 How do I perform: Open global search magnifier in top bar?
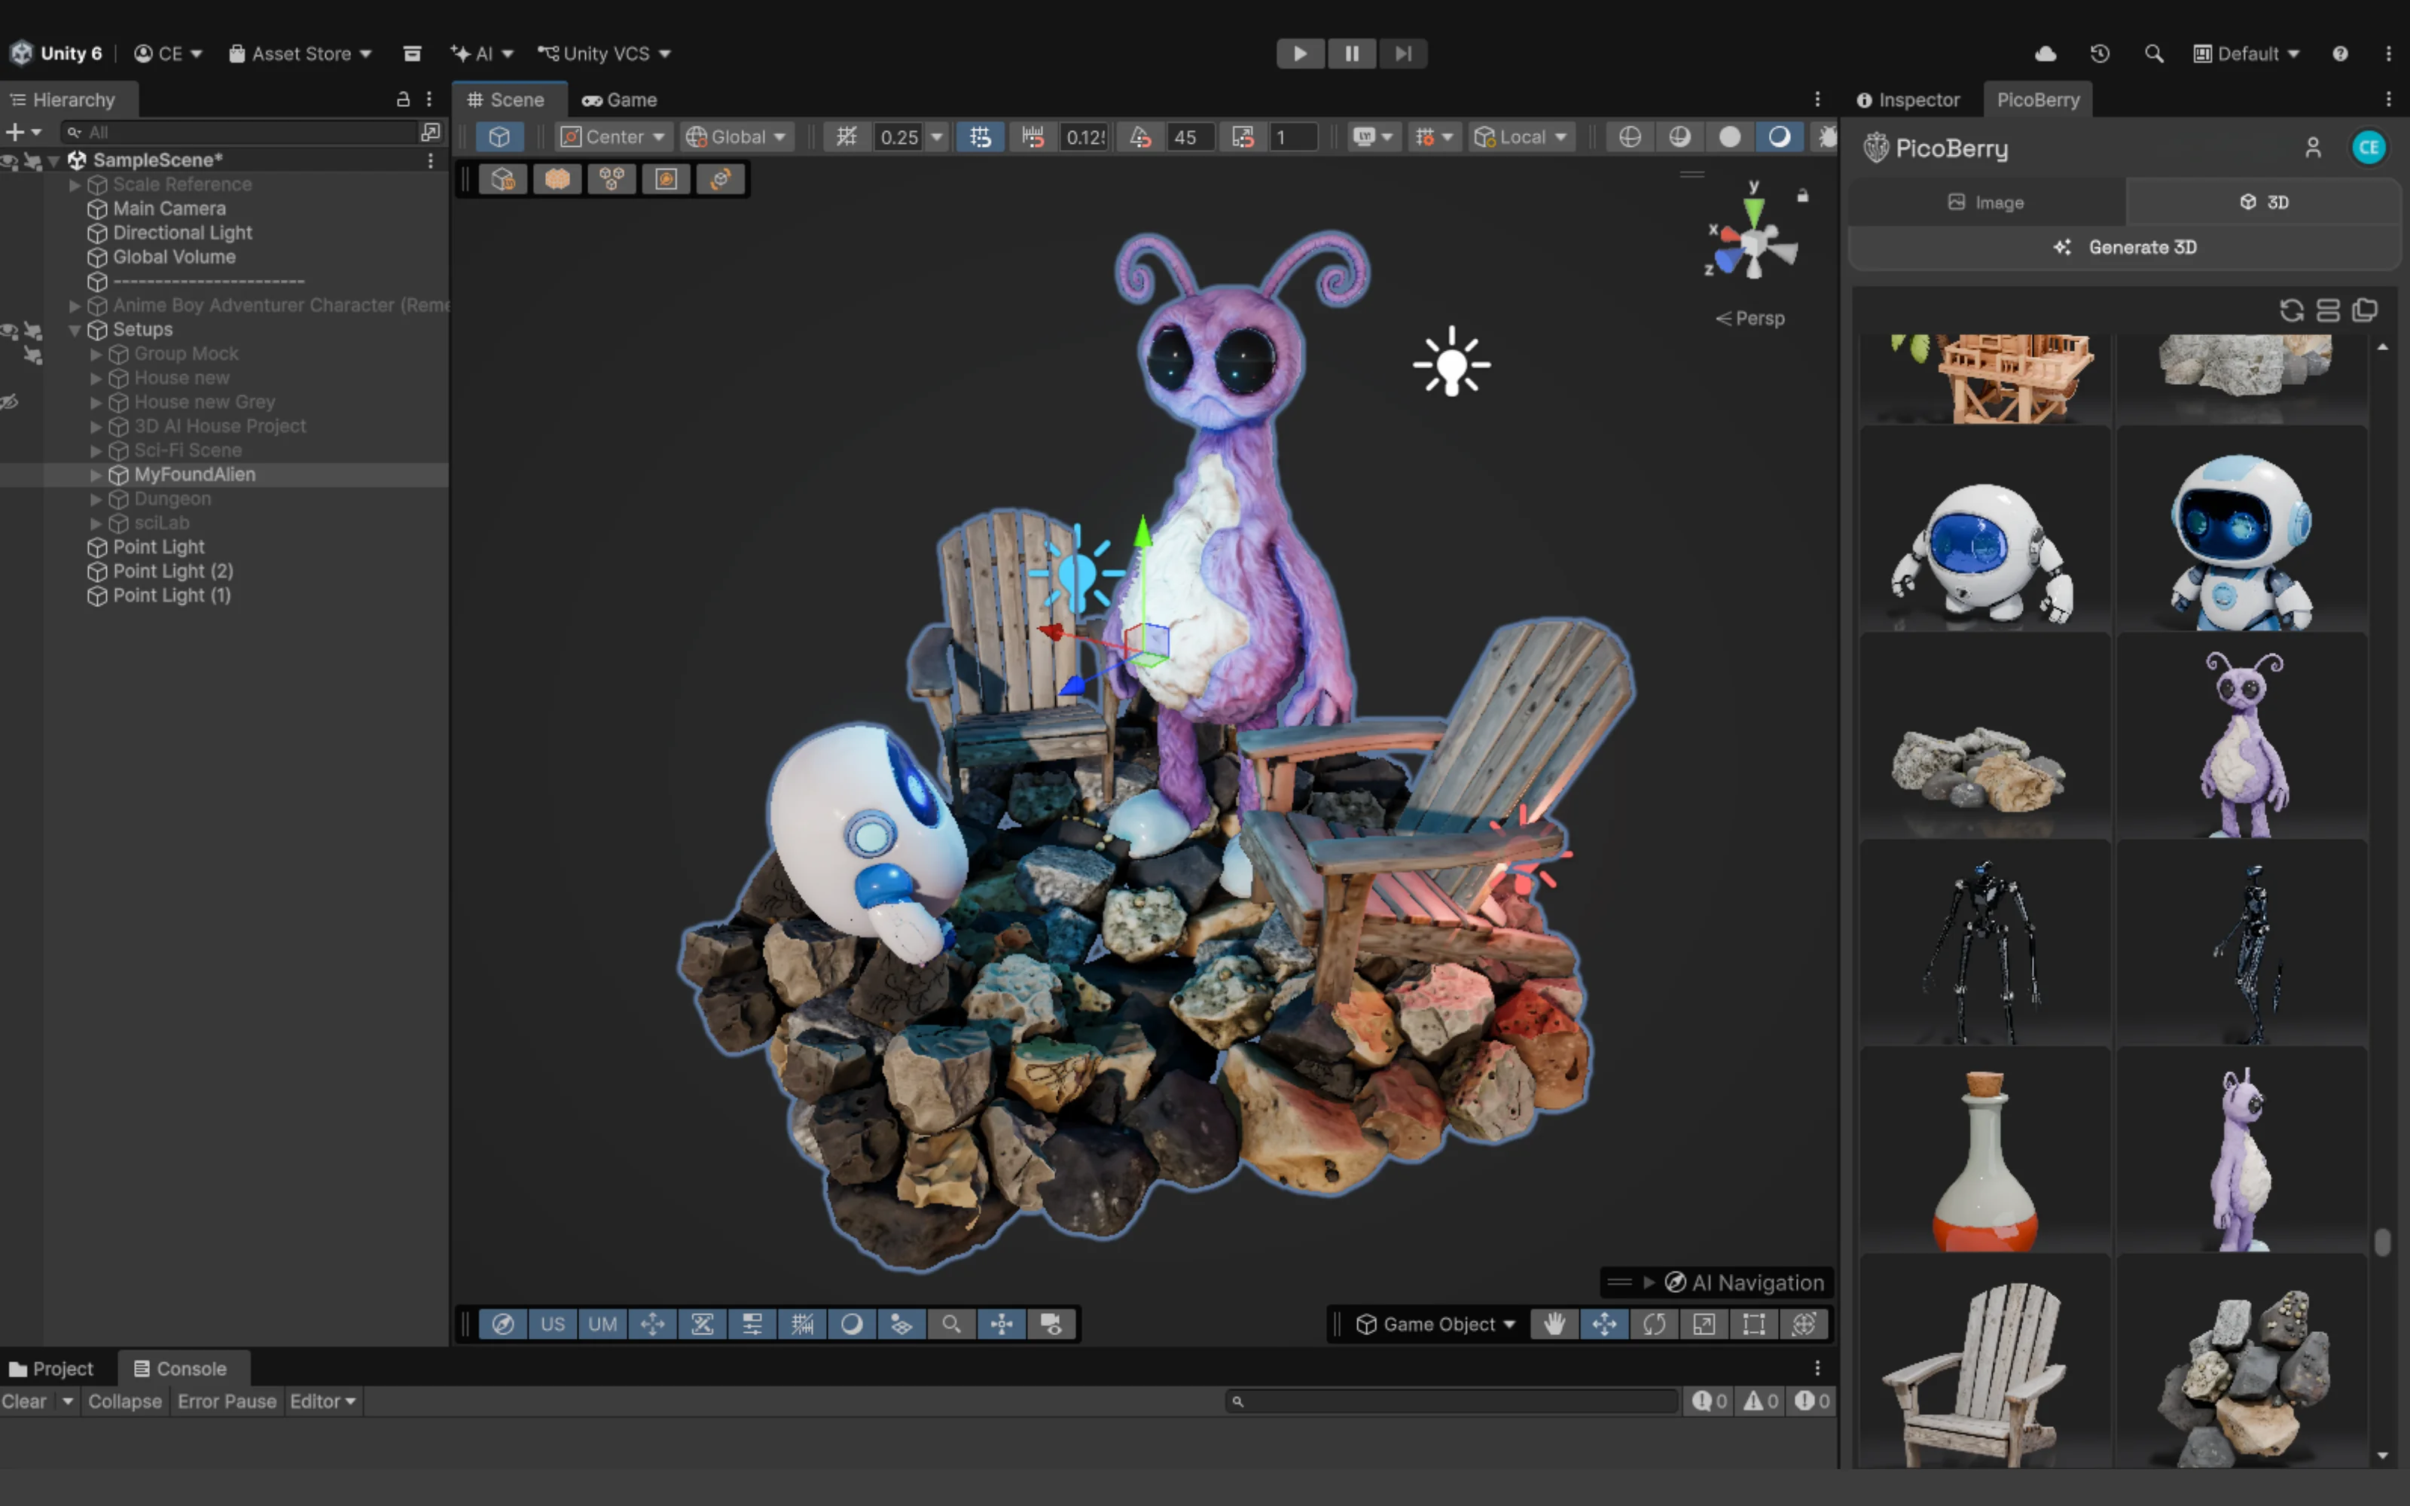(x=2154, y=53)
